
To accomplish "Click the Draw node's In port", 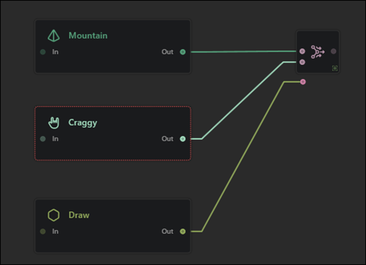I will point(43,232).
